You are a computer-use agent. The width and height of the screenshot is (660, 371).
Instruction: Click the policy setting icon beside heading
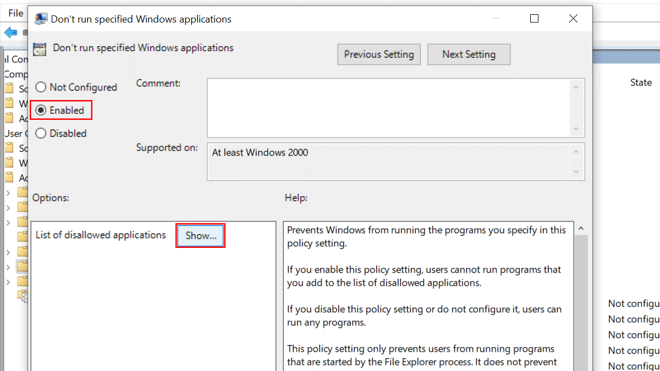pyautogui.click(x=40, y=49)
